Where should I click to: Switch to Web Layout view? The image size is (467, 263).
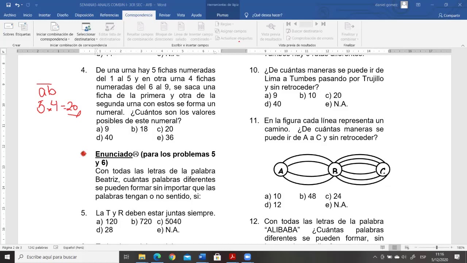pyautogui.click(x=407, y=248)
